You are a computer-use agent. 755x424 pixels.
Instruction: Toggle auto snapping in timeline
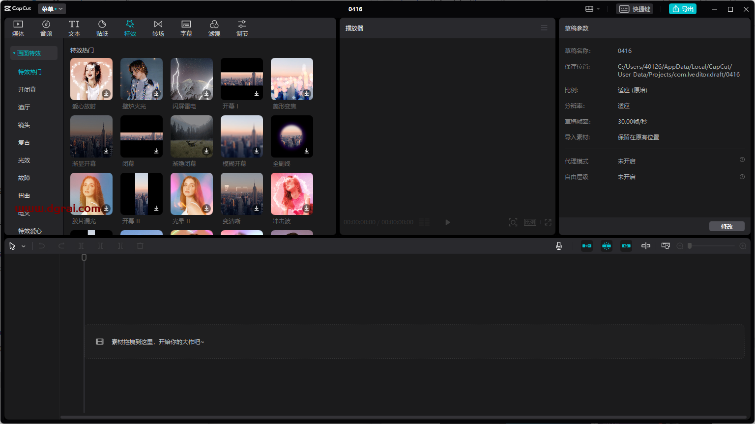coord(607,246)
